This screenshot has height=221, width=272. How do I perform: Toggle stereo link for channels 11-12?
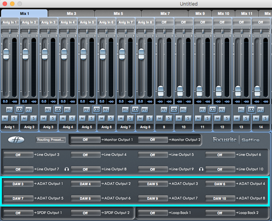[213, 110]
